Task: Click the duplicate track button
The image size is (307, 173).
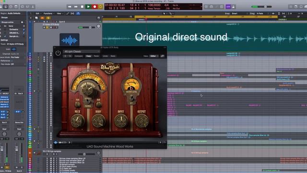Action: point(36,18)
